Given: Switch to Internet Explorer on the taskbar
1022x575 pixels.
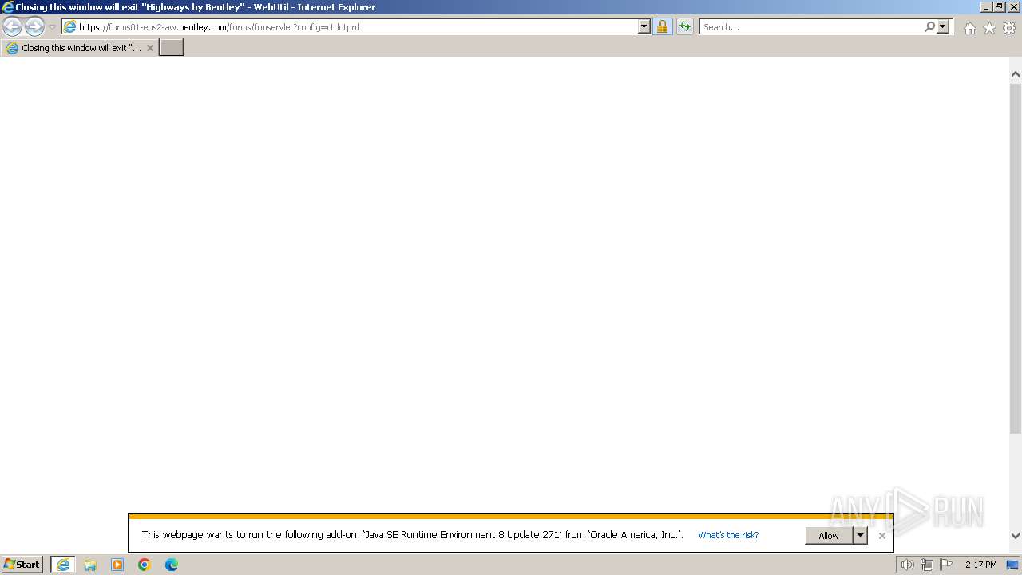Looking at the screenshot, I should [63, 565].
